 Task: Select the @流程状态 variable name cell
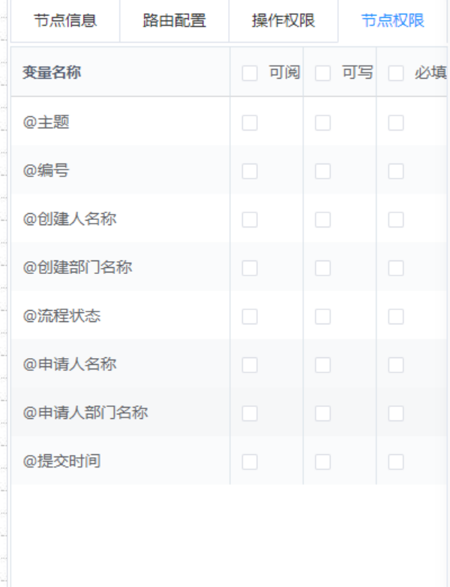point(61,316)
